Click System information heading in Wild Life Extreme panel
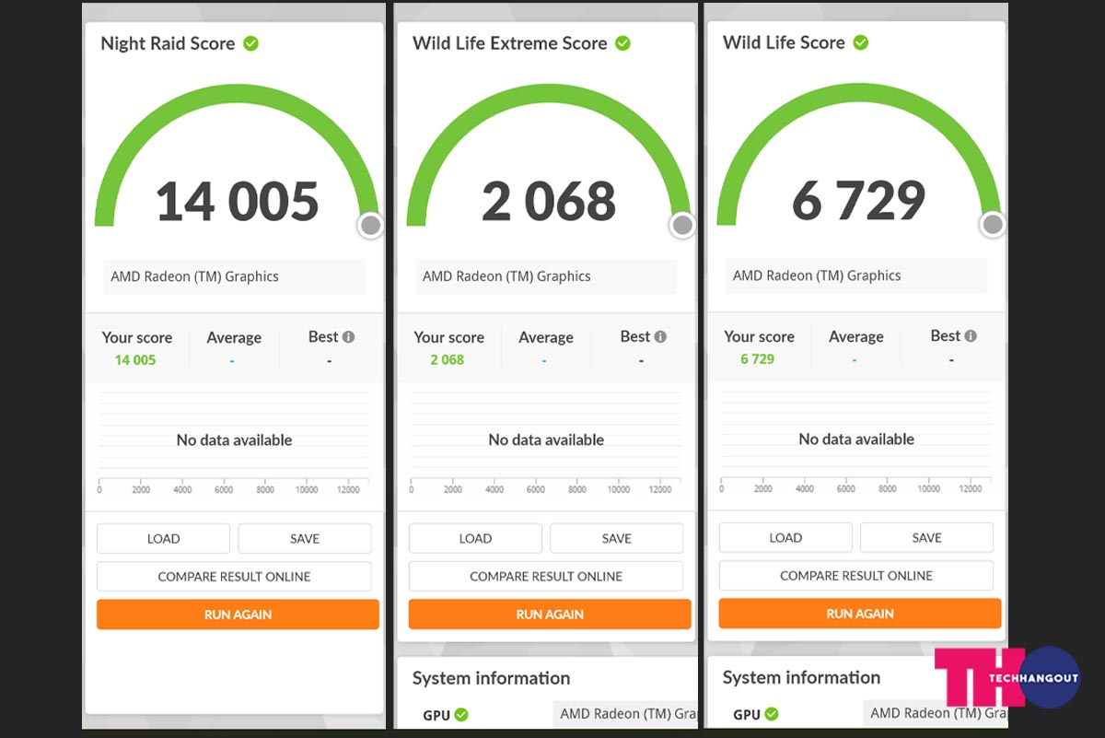This screenshot has width=1105, height=738. point(491,679)
